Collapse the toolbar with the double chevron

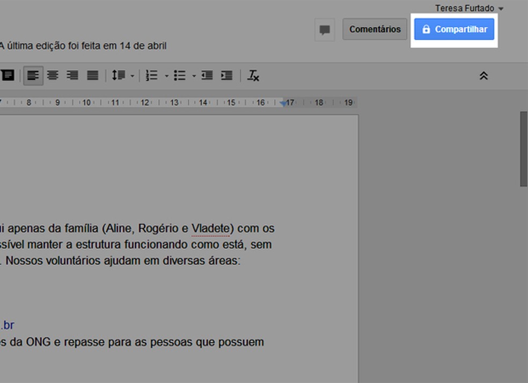click(x=483, y=76)
